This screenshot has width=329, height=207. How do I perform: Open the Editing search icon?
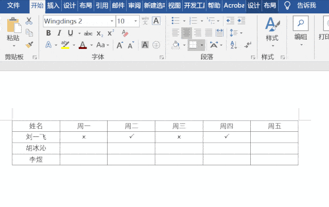coord(301,23)
